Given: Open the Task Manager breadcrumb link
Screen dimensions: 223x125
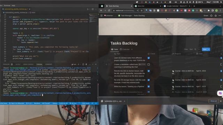Looking at the screenshot, I should 125,16.
